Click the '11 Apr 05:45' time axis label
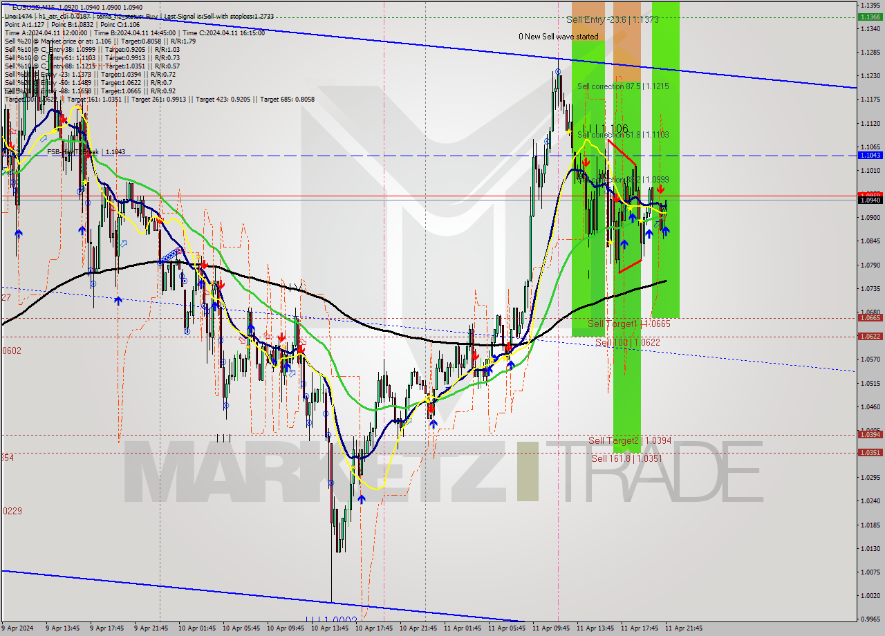885x636 pixels. (508, 628)
